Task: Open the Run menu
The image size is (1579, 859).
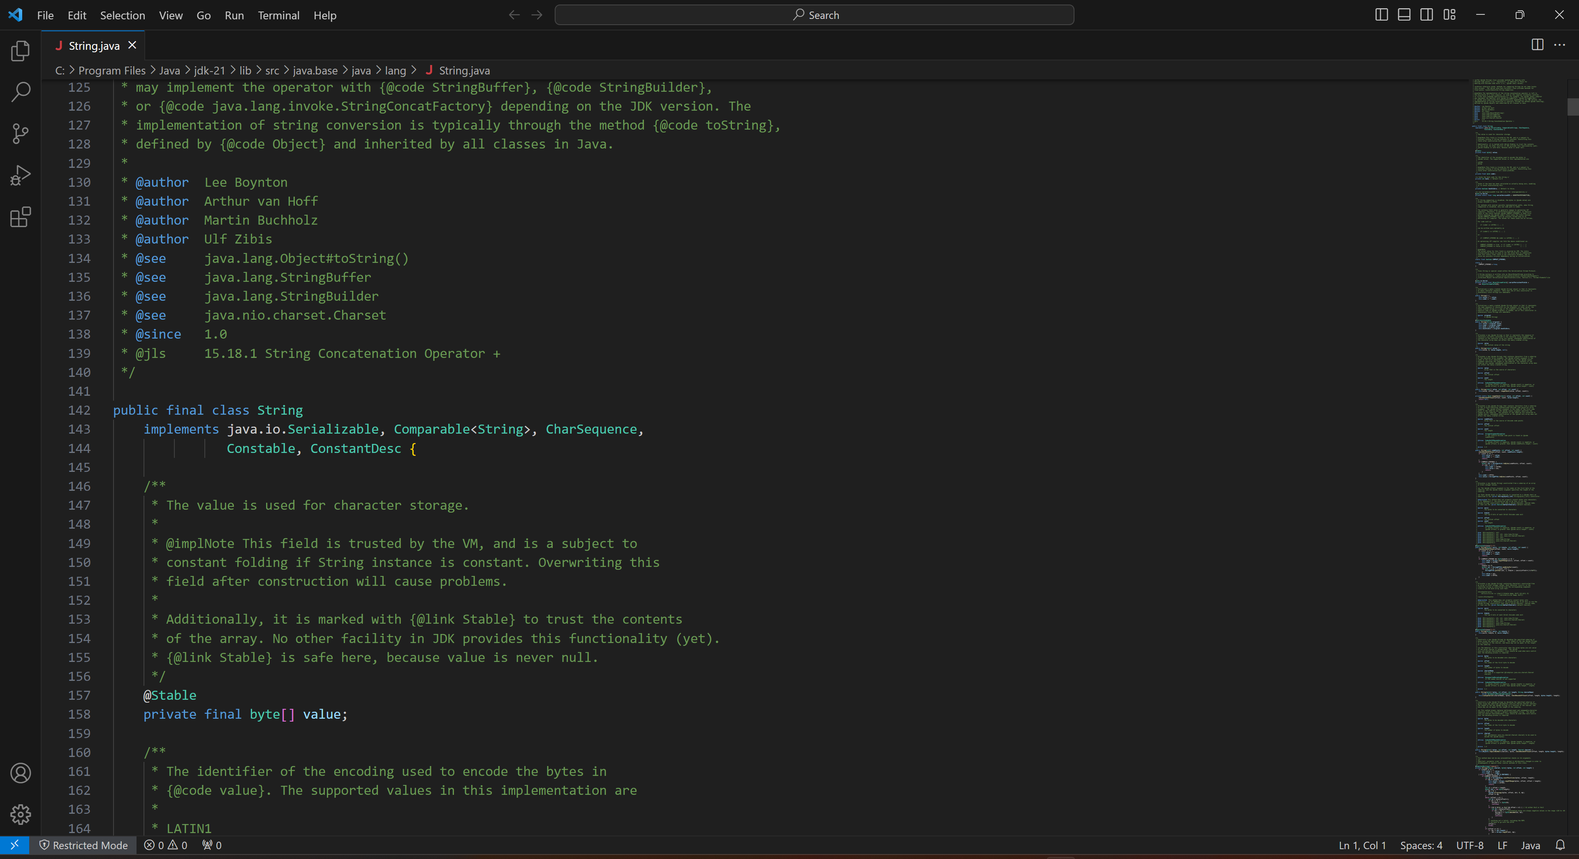Action: point(234,15)
